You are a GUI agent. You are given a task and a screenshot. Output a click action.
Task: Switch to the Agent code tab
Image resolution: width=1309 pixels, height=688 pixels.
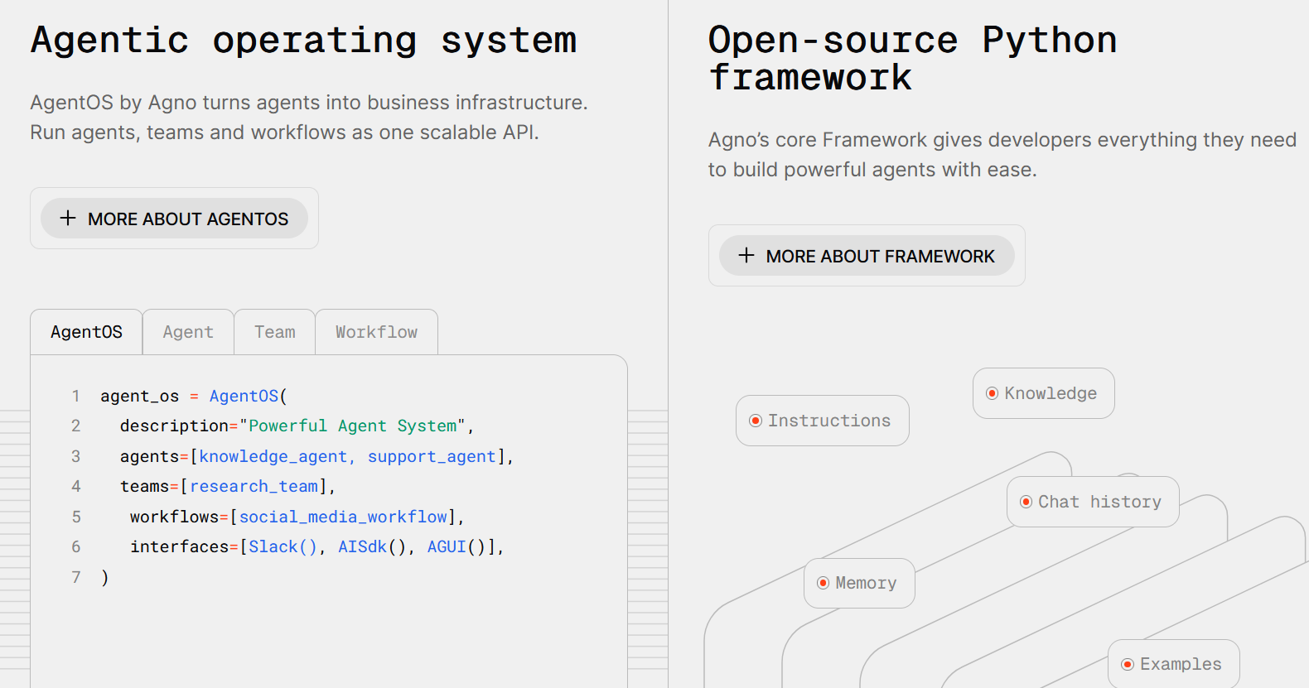pyautogui.click(x=188, y=332)
